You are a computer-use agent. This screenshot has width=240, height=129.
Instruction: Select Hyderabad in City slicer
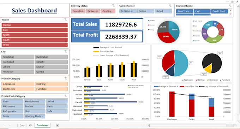tap(51, 57)
